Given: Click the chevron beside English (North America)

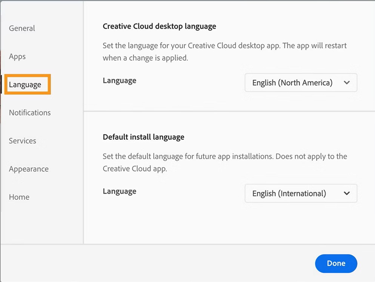Looking at the screenshot, I should point(347,83).
